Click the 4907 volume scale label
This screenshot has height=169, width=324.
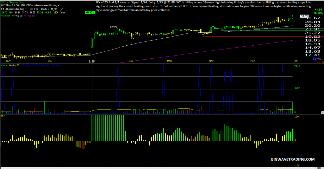tap(297, 88)
